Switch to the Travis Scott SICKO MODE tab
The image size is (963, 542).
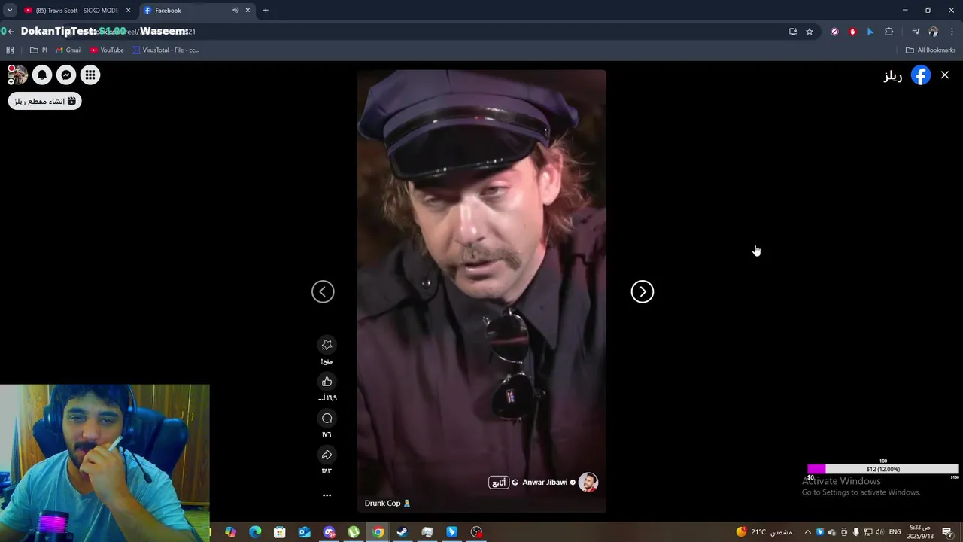click(77, 11)
